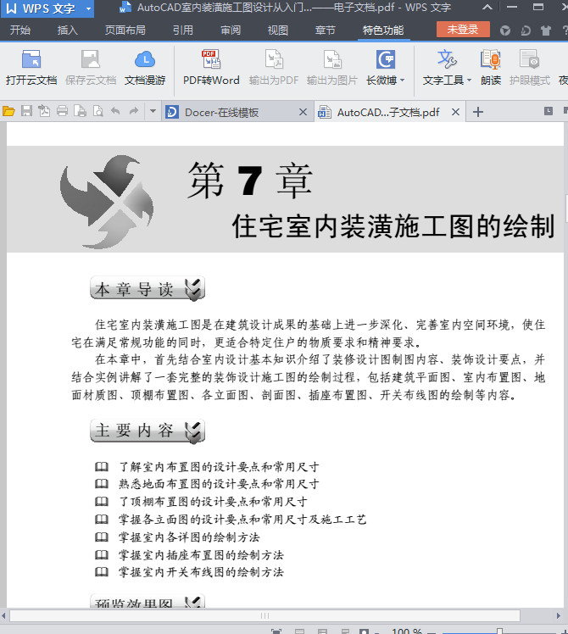Click the direct print icon next to printer
The width and height of the screenshot is (568, 634).
[80, 111]
